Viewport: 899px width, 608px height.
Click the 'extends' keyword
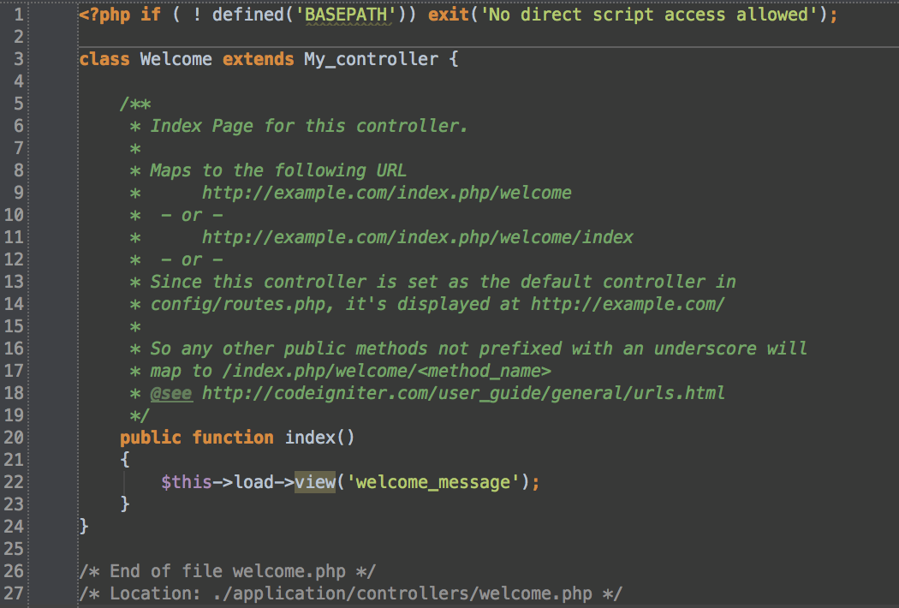258,59
